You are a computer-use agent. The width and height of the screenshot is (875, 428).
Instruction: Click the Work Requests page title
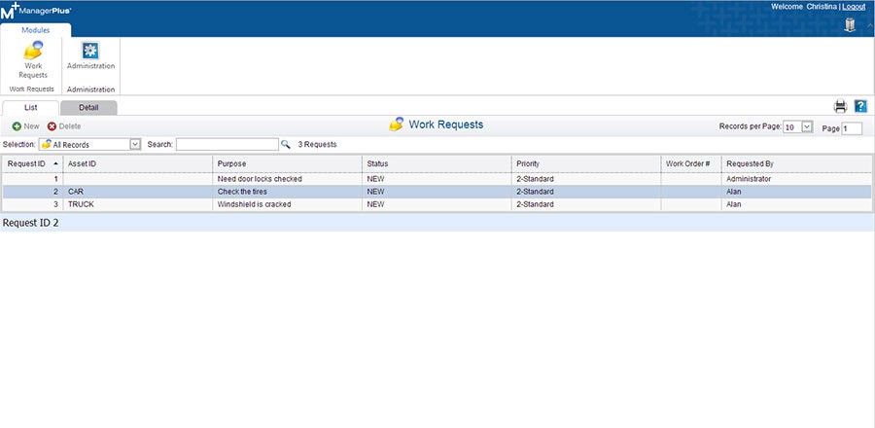pyautogui.click(x=446, y=125)
